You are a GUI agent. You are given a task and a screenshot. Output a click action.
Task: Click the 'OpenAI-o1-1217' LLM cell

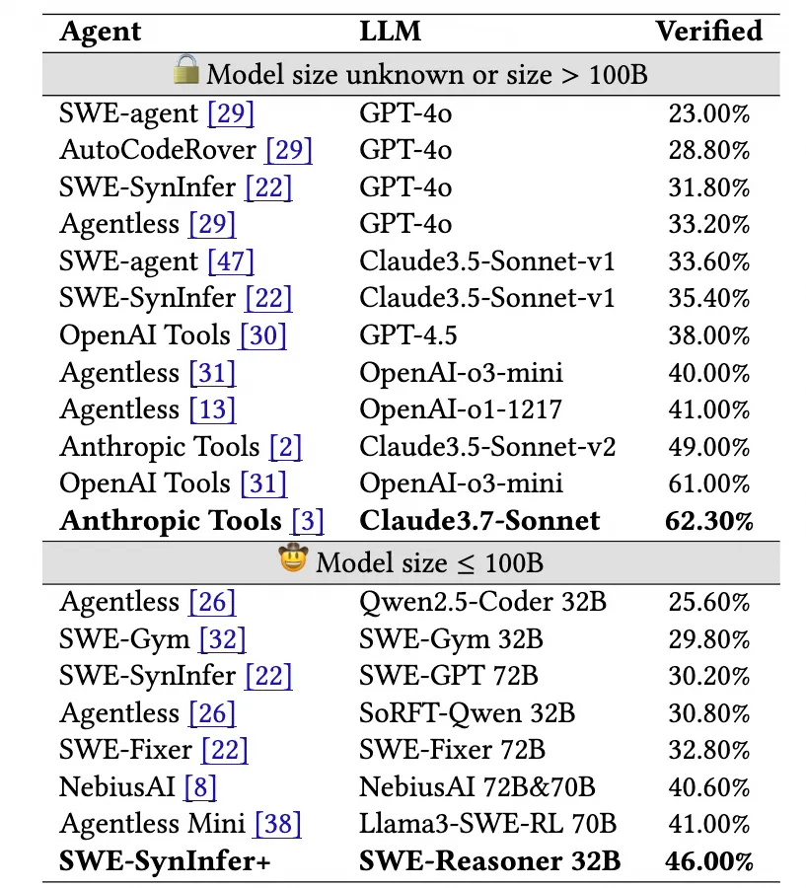pos(461,409)
